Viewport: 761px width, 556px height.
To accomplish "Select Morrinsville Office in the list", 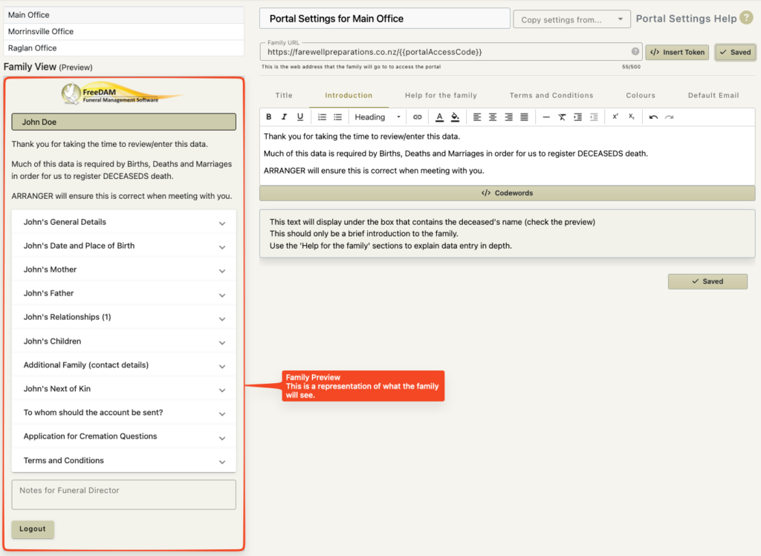I will point(124,31).
